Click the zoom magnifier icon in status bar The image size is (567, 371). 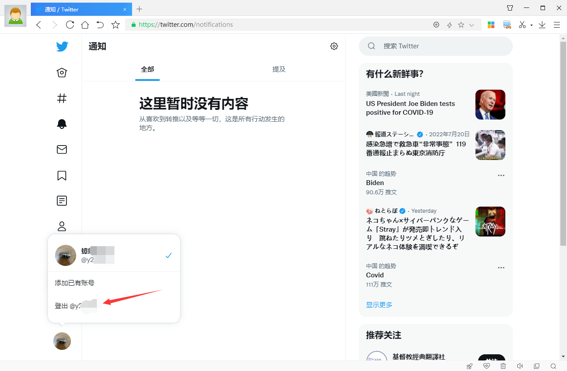[553, 366]
